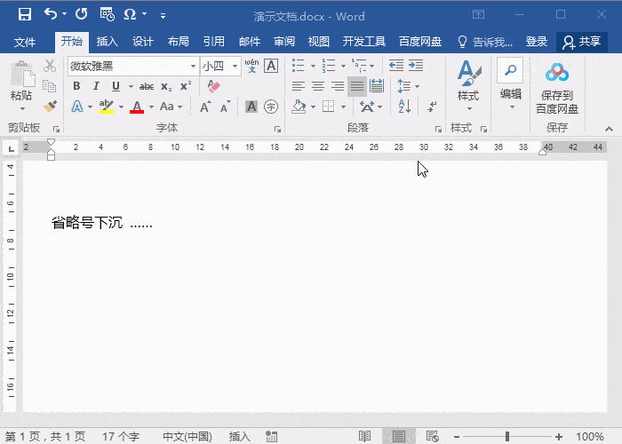
Task: Toggle italic formatting
Action: [x=96, y=86]
